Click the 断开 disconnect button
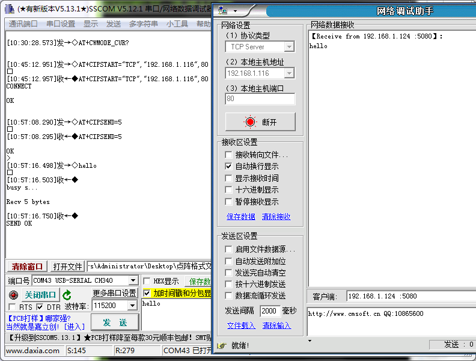The height and width of the screenshot is (361, 476). (x=260, y=122)
